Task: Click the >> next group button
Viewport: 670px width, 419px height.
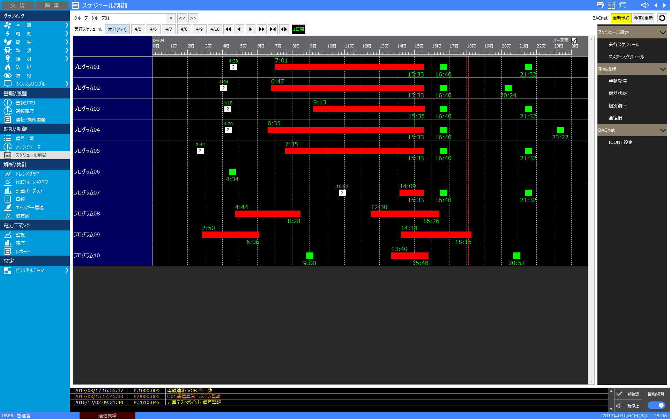Action: point(193,18)
